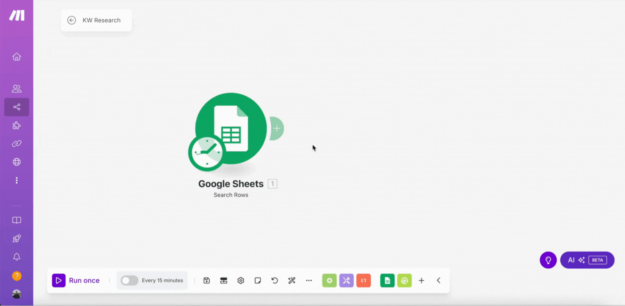
Task: Open the Home page from sidebar
Action: 17,57
